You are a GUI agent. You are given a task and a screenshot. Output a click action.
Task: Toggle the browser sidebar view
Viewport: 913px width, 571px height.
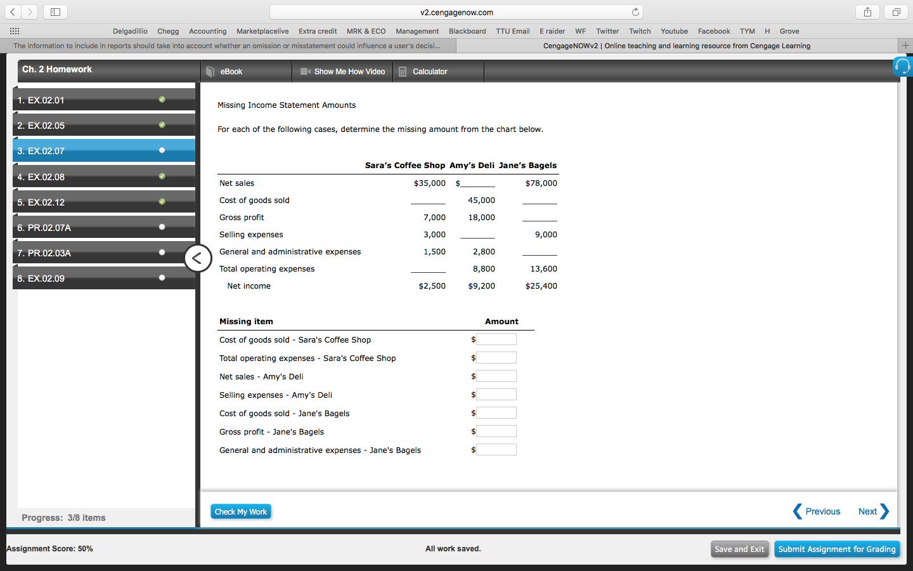point(55,11)
